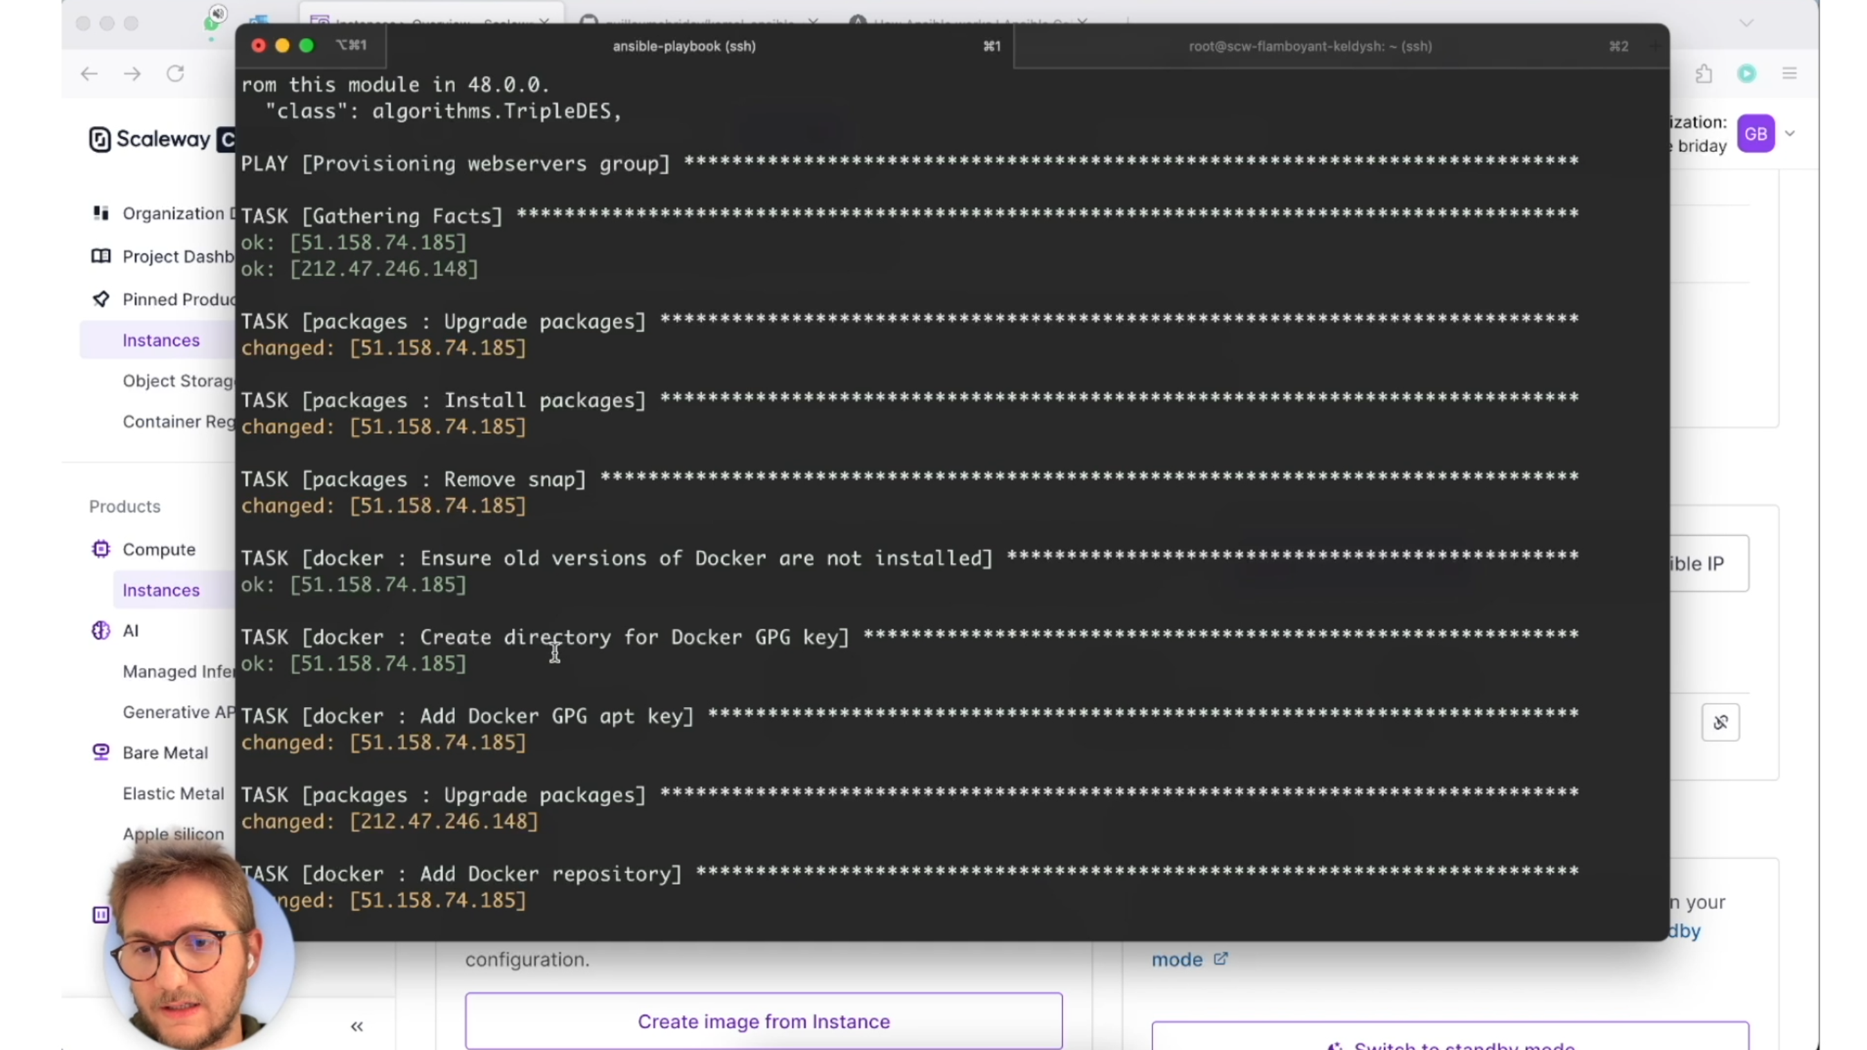Open the GB organization avatar dropdown
The height and width of the screenshot is (1050, 1867).
pos(1756,134)
